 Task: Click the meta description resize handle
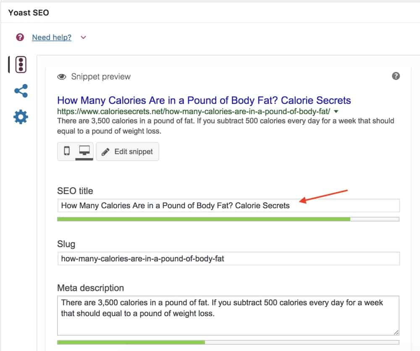coord(396,332)
